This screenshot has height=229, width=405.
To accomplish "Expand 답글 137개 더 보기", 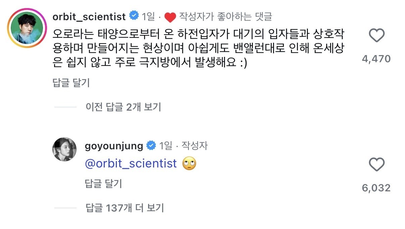I will (x=125, y=208).
